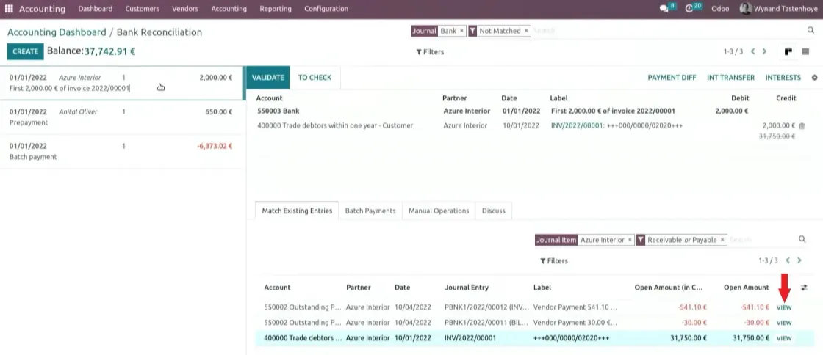Go back to Accounting Dashboard breadcrumb
Image resolution: width=823 pixels, height=355 pixels.
(x=57, y=32)
